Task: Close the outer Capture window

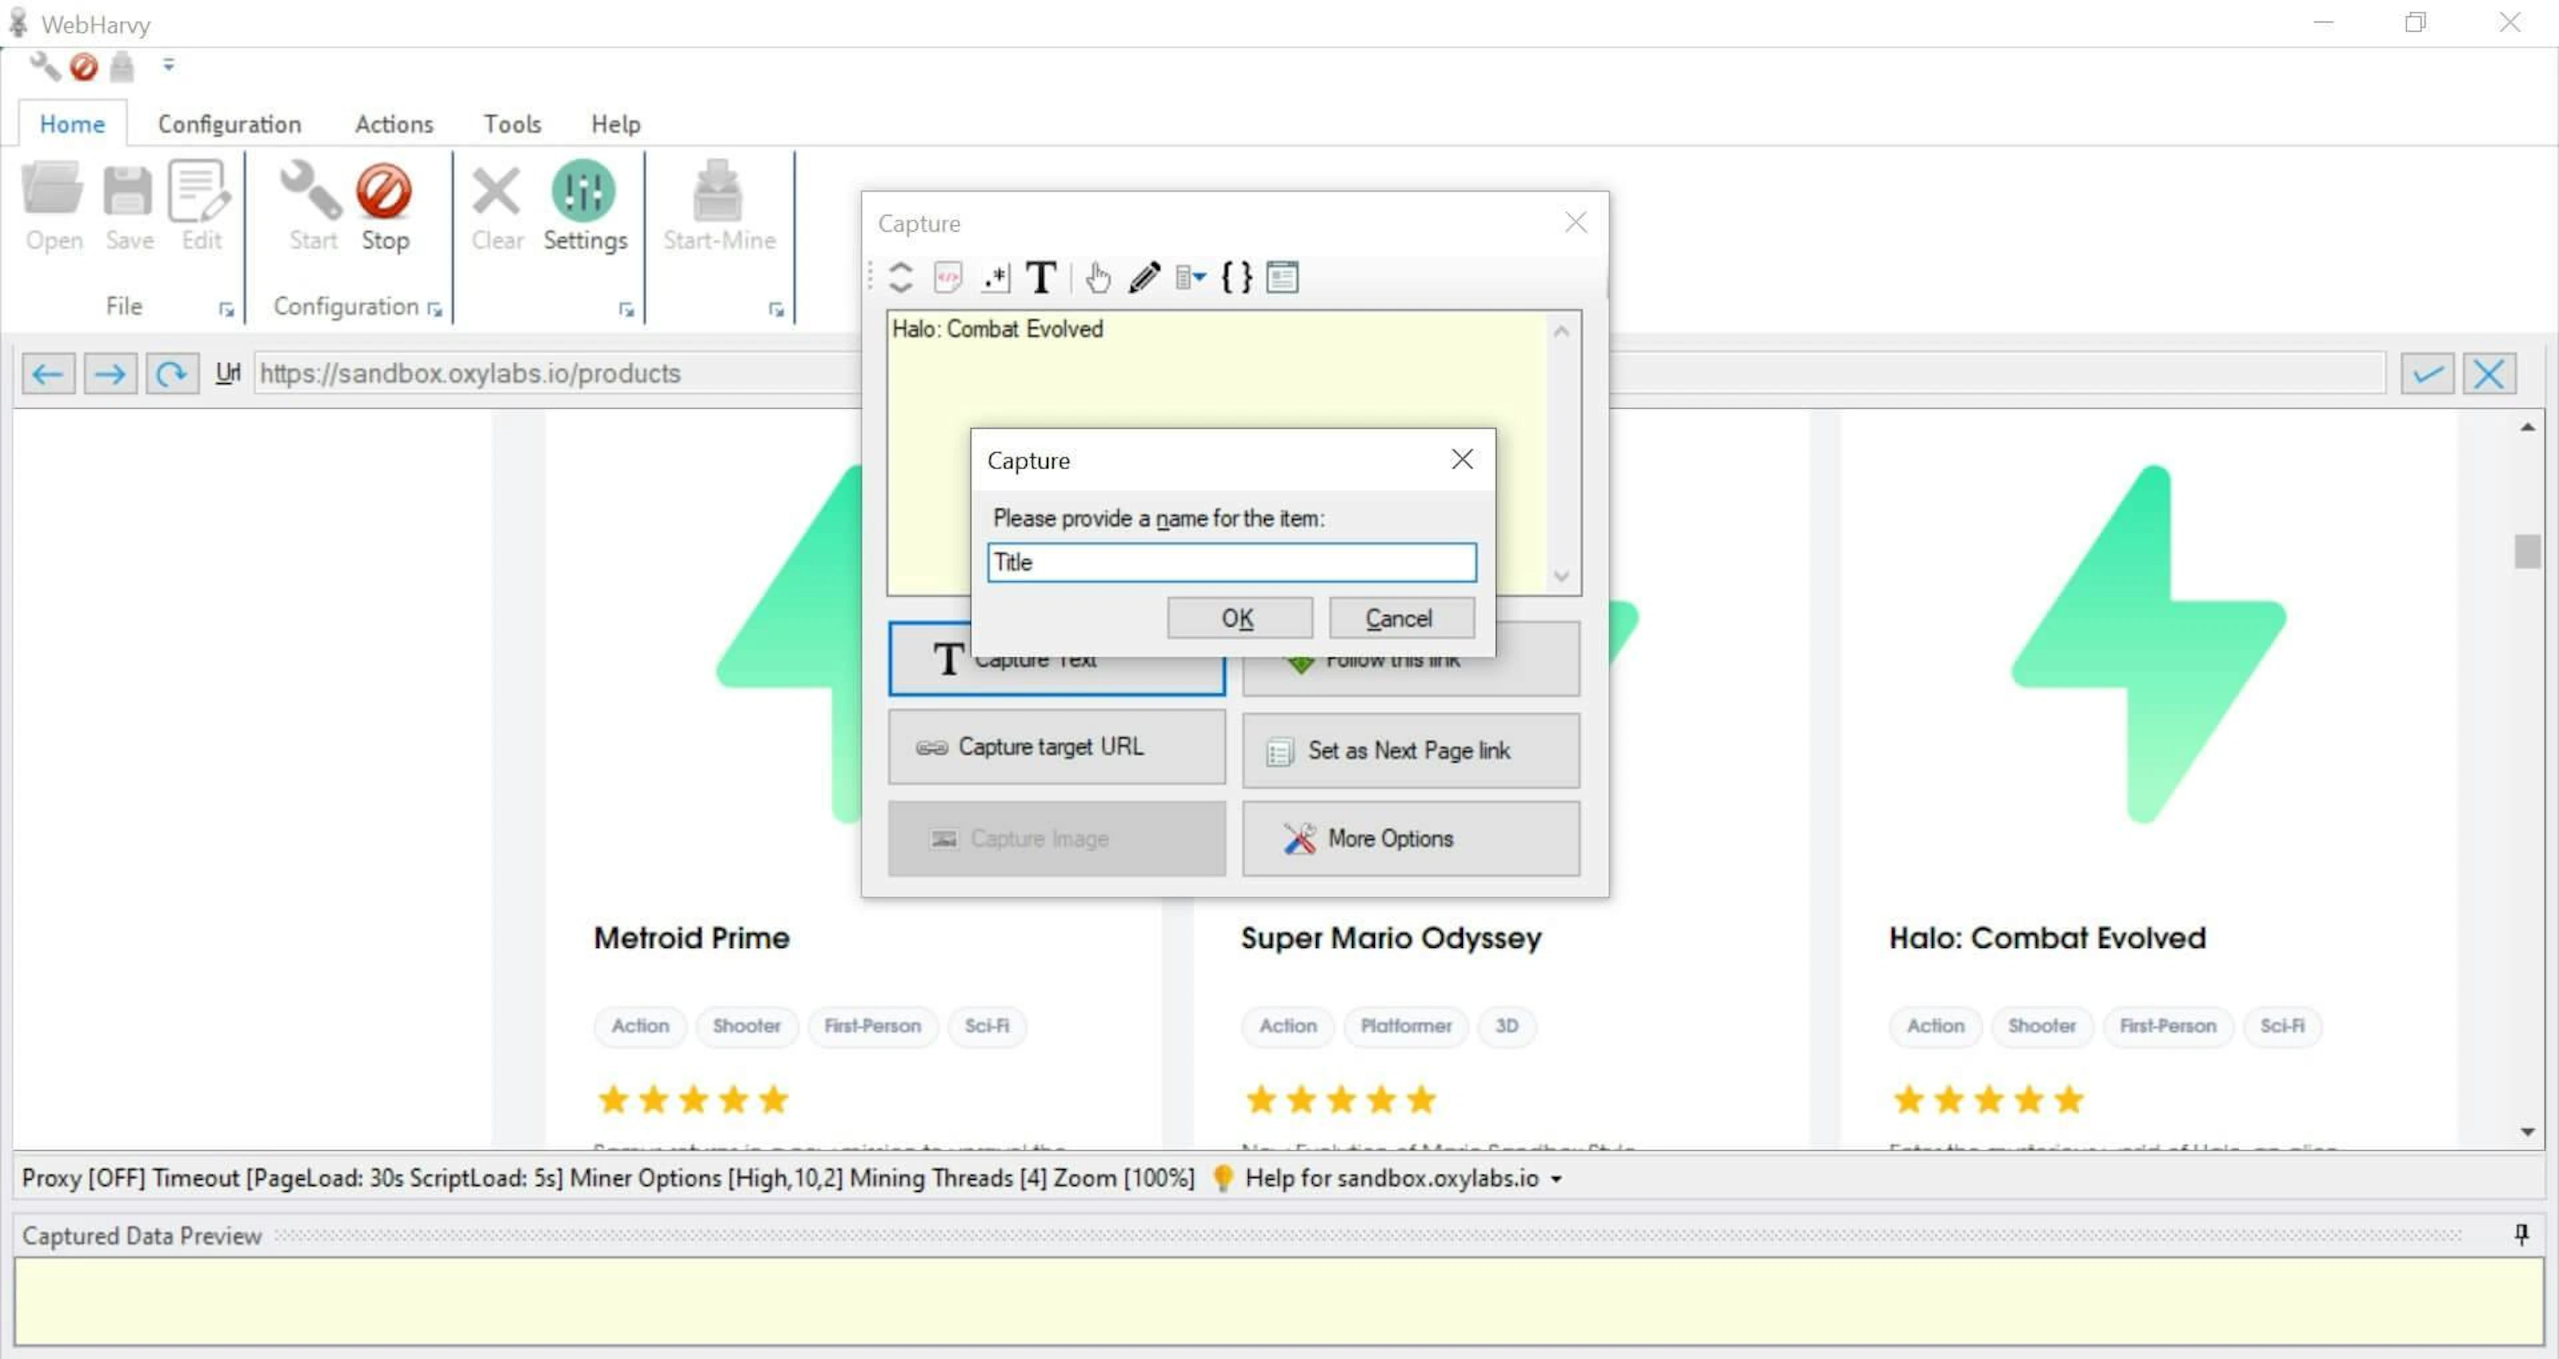Action: (x=1575, y=223)
